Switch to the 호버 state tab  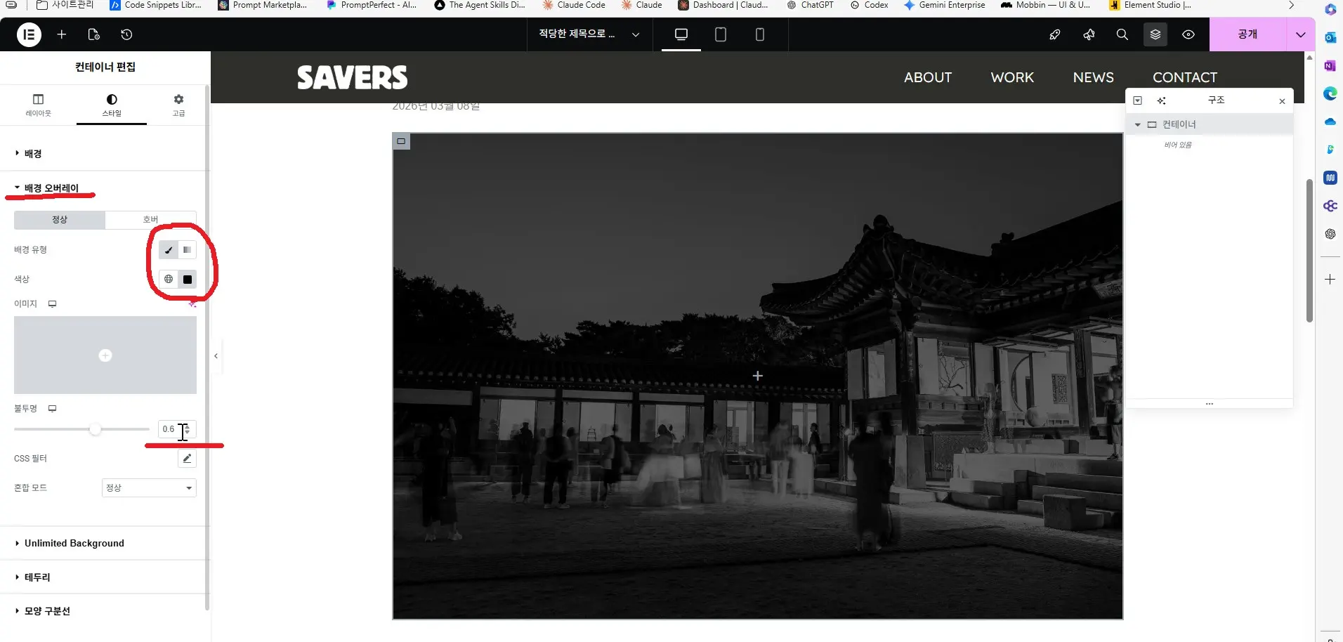pos(151,220)
